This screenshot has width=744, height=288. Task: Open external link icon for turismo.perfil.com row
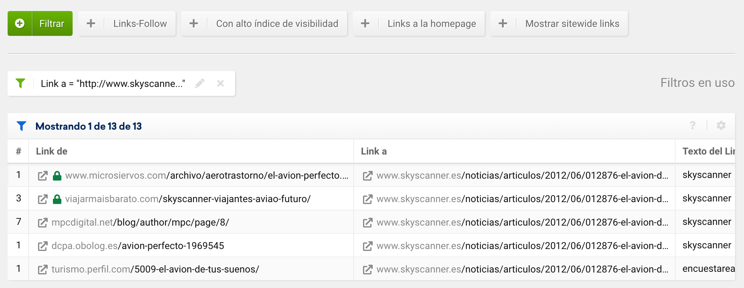(43, 269)
